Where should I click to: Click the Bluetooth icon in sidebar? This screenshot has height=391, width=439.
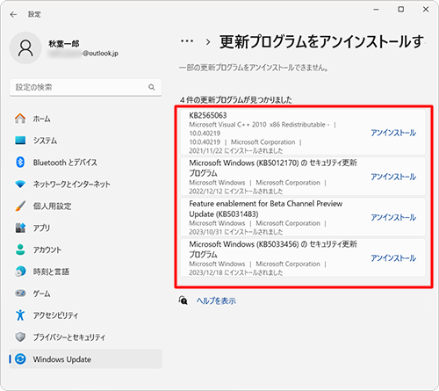point(20,162)
